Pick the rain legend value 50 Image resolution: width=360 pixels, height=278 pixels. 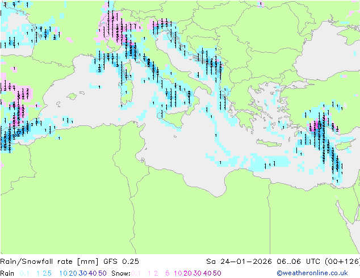click(x=102, y=273)
